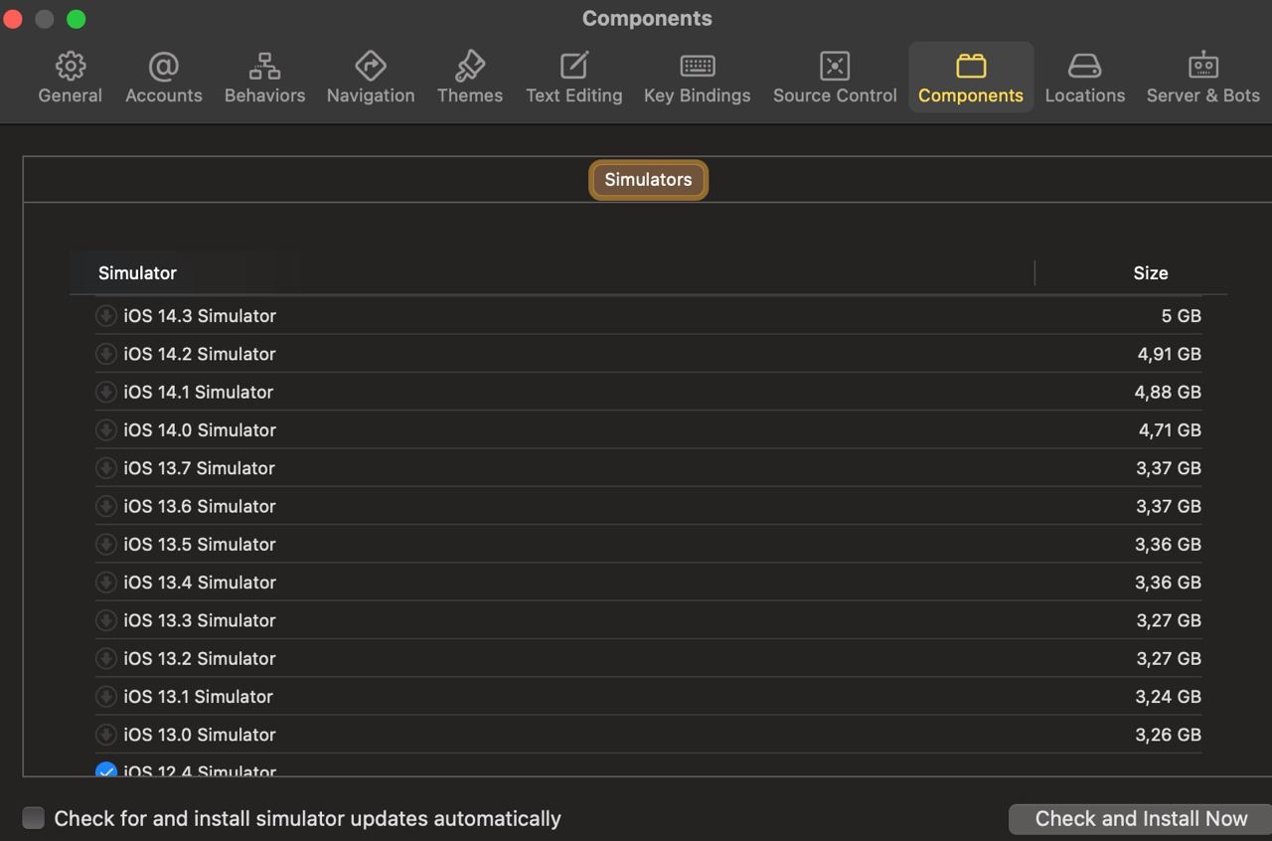Click the 5 GB size value
This screenshot has height=841, width=1272.
click(x=1181, y=316)
